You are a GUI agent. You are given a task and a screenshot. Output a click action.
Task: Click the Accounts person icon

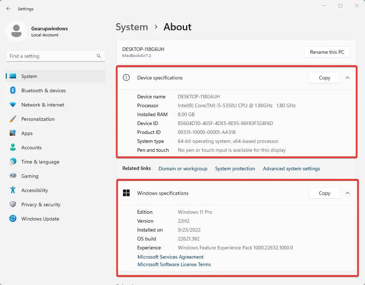pos(13,147)
